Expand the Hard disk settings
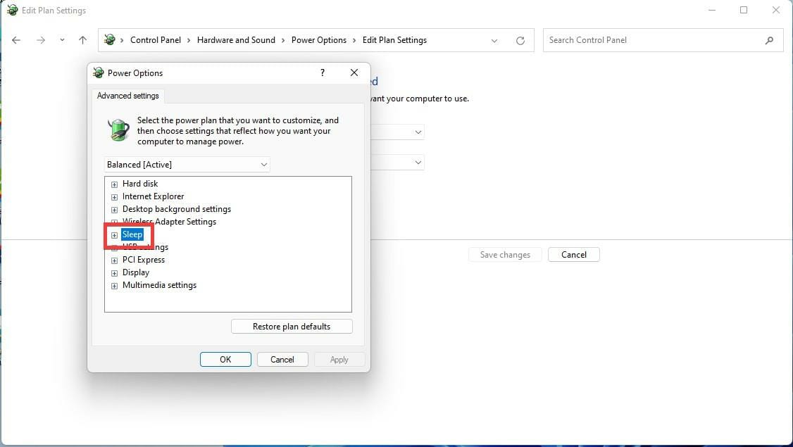This screenshot has width=793, height=447. (x=114, y=184)
